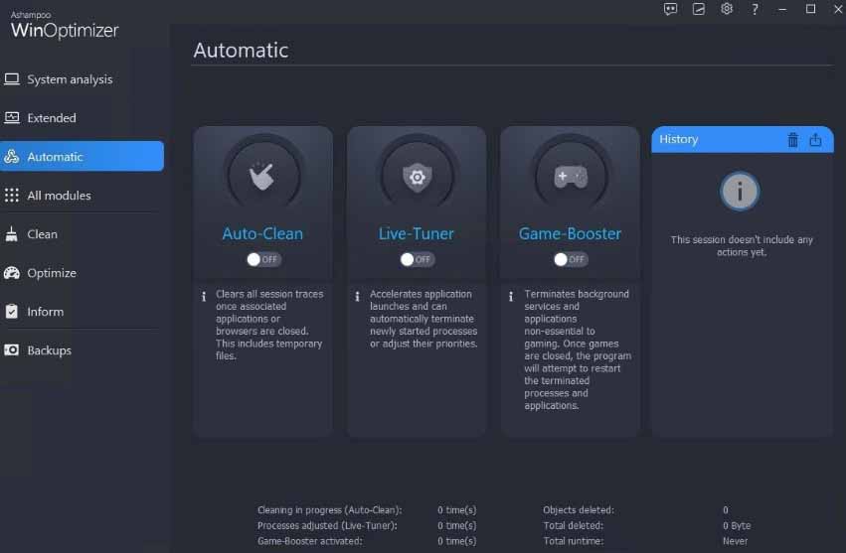This screenshot has height=553, width=846.
Task: Click the Auto-Clean hand icon
Action: (x=262, y=176)
